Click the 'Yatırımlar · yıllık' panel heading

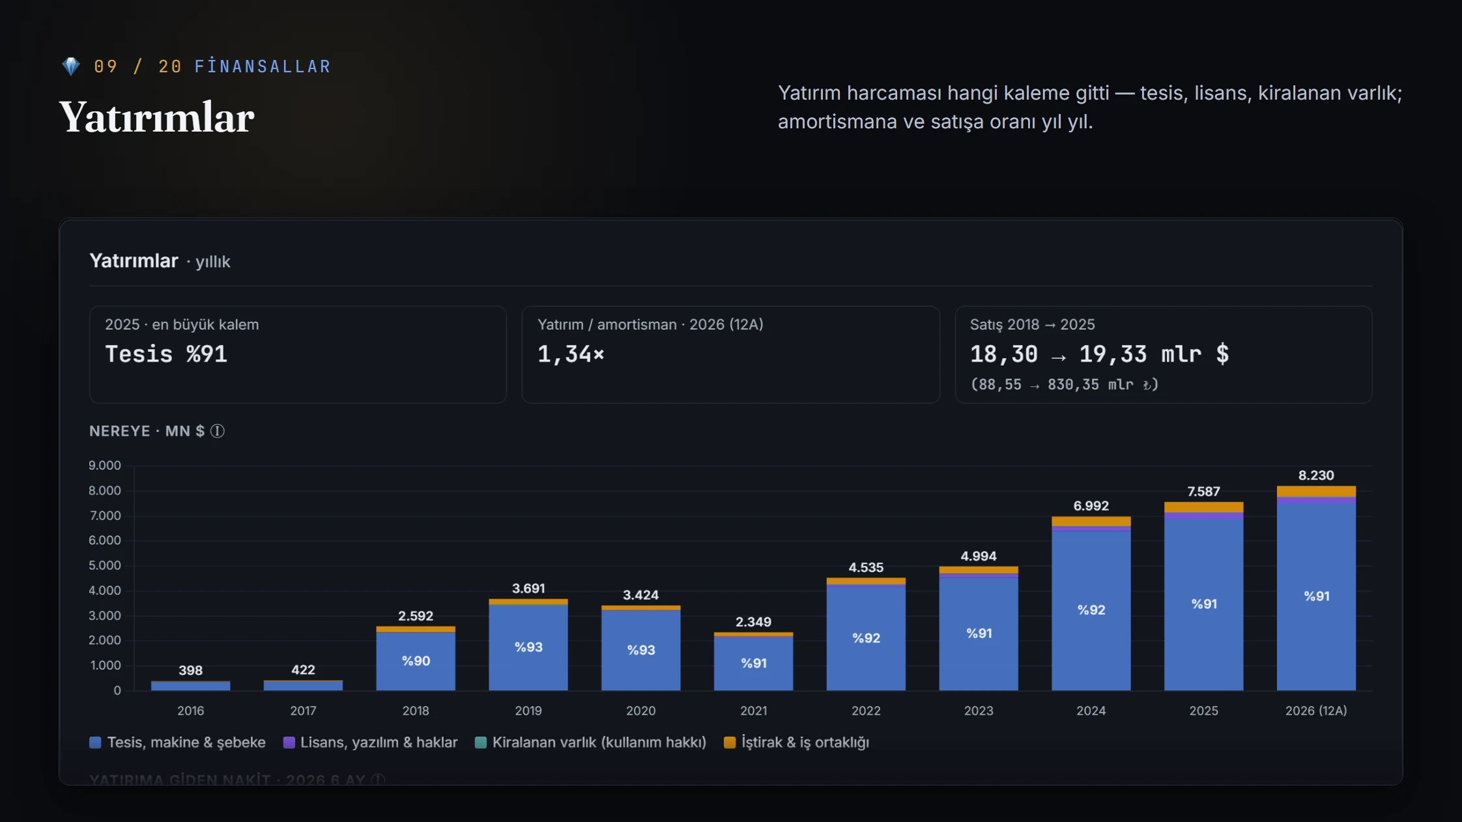(160, 261)
